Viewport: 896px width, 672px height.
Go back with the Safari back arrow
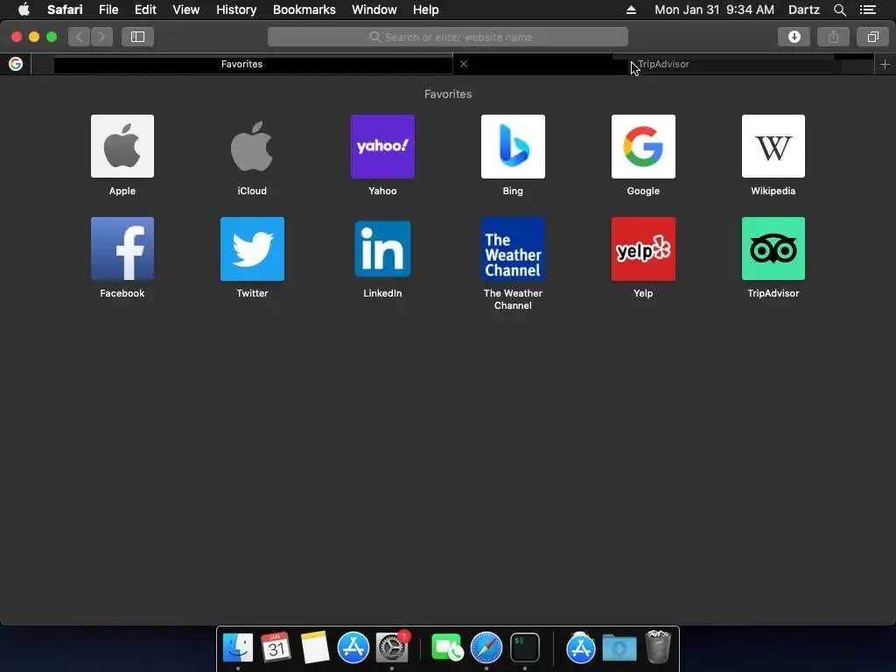click(x=80, y=37)
